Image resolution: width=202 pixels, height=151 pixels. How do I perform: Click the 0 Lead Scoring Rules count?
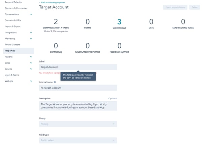(183, 21)
